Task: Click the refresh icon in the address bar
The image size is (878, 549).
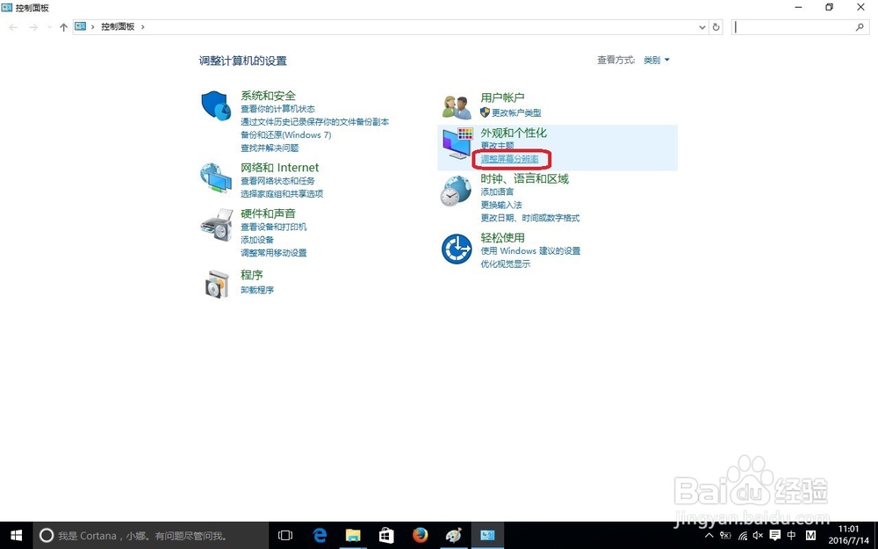Action: [x=716, y=26]
